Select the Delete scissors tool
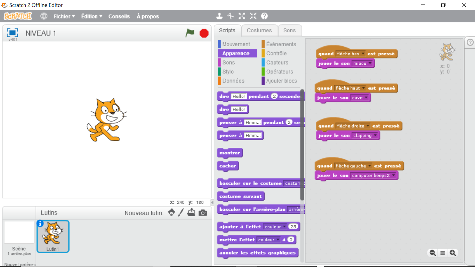Screen dimensions: 475x267 point(231,16)
